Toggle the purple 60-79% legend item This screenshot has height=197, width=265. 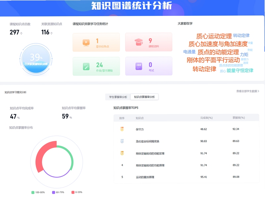(x=58, y=192)
